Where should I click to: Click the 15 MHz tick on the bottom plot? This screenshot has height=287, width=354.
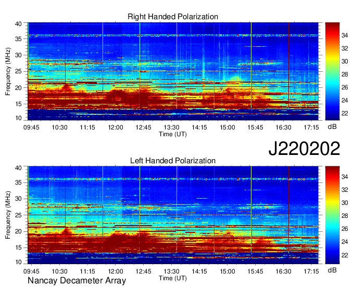tap(19, 248)
